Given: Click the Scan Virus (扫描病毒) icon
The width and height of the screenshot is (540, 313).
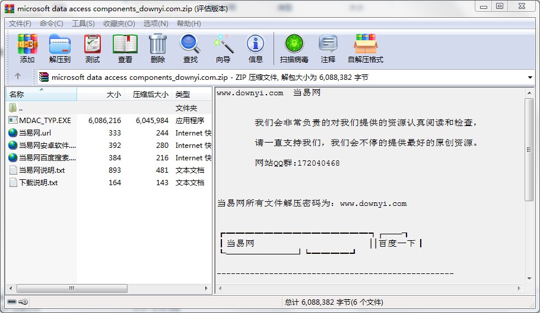Looking at the screenshot, I should tap(294, 44).
